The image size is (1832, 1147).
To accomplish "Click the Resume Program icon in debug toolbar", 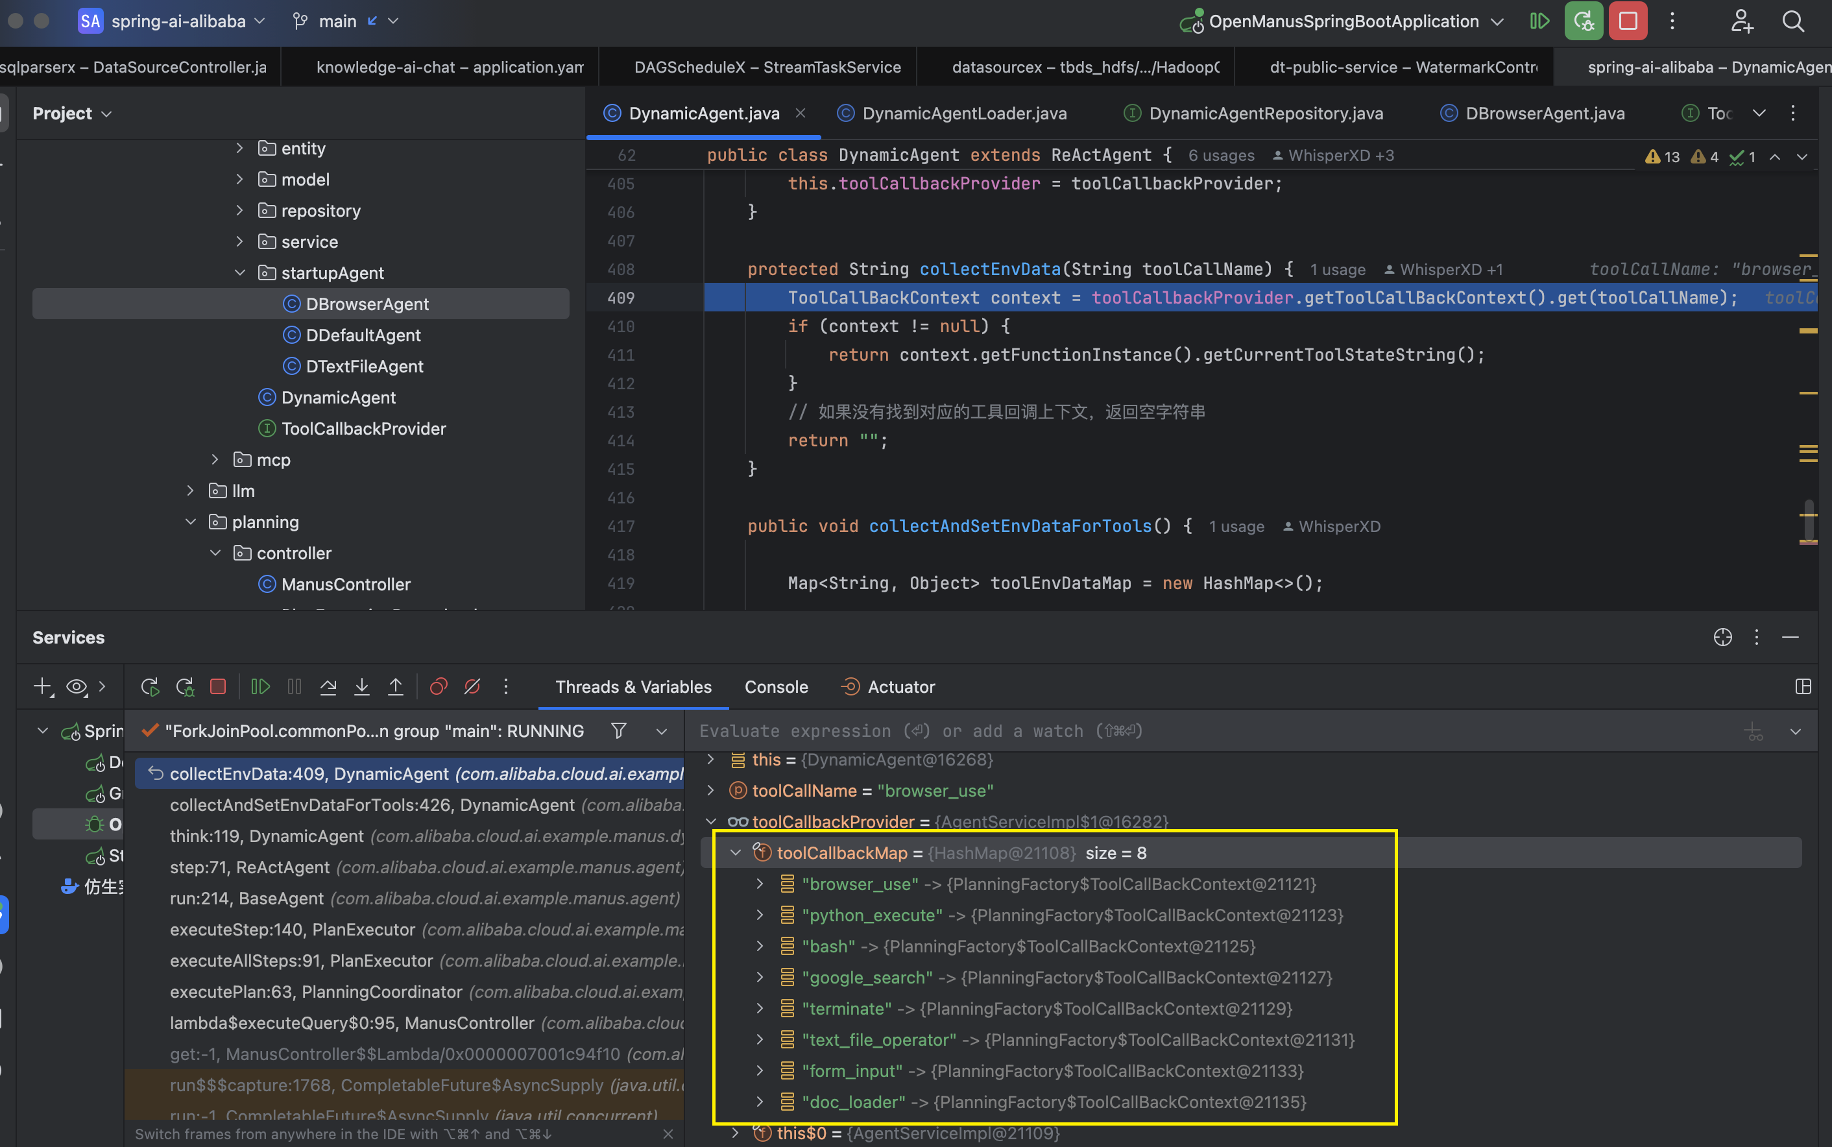I will coord(260,686).
